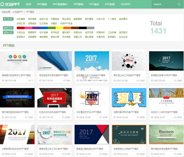
Task: Select the gray color swatch
Action: pyautogui.click(x=90, y=28)
